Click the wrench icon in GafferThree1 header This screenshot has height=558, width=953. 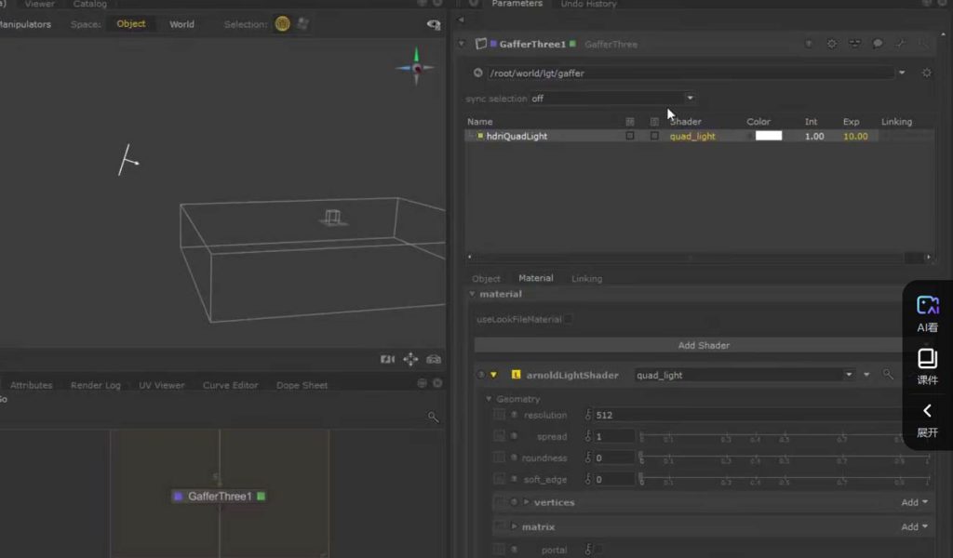pyautogui.click(x=900, y=44)
